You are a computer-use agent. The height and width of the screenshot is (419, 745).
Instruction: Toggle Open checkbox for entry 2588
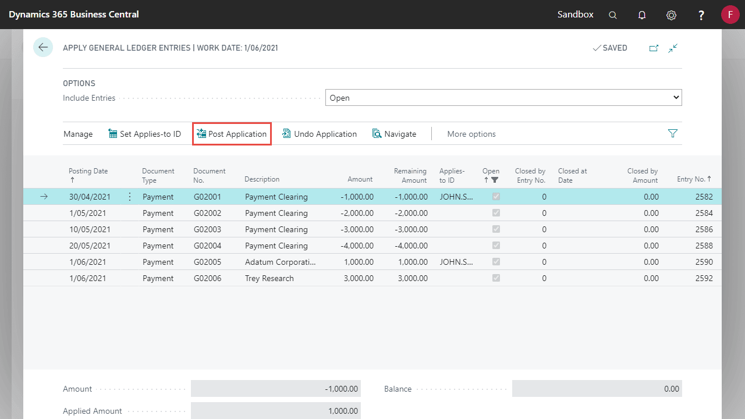click(x=496, y=246)
